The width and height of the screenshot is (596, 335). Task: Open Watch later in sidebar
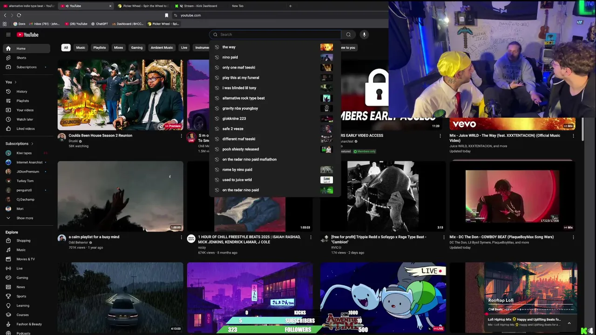(x=26, y=119)
